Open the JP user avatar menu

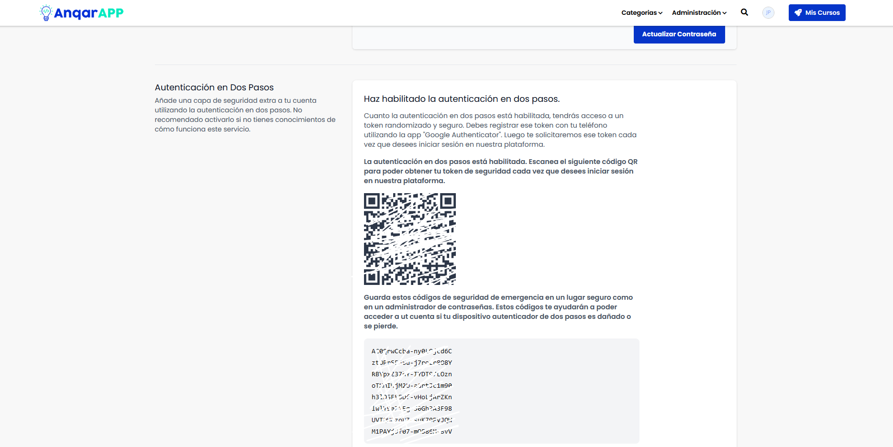coord(768,13)
